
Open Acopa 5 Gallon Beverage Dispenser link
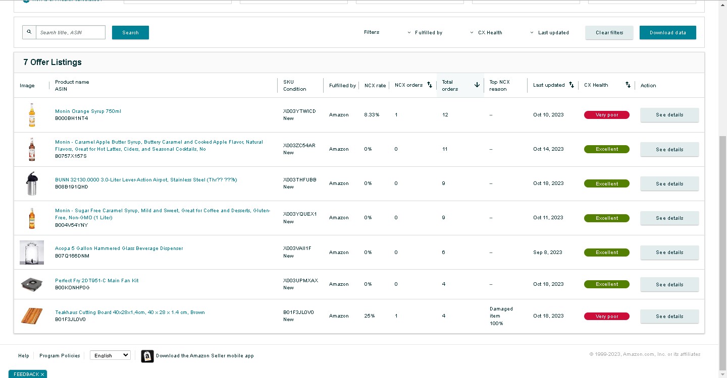tap(119, 248)
